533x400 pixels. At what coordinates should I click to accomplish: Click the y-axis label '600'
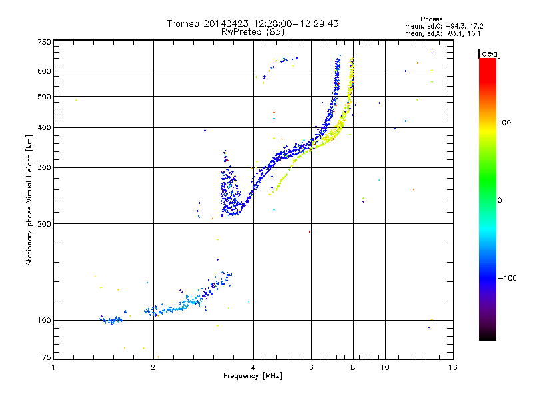pyautogui.click(x=44, y=71)
